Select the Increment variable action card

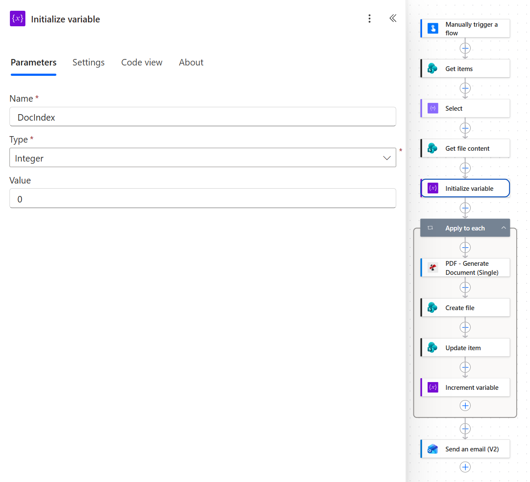click(465, 387)
